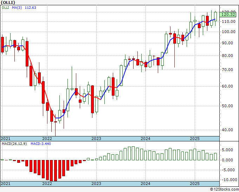This screenshot has width=239, height=192.
Task: Click 2021 on the price chart timeline
Action: [x=6, y=139]
